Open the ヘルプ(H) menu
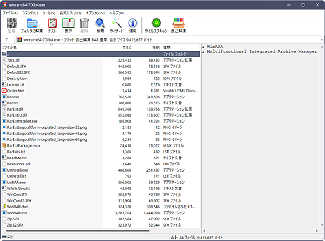The width and height of the screenshot is (325, 241). 116,13
